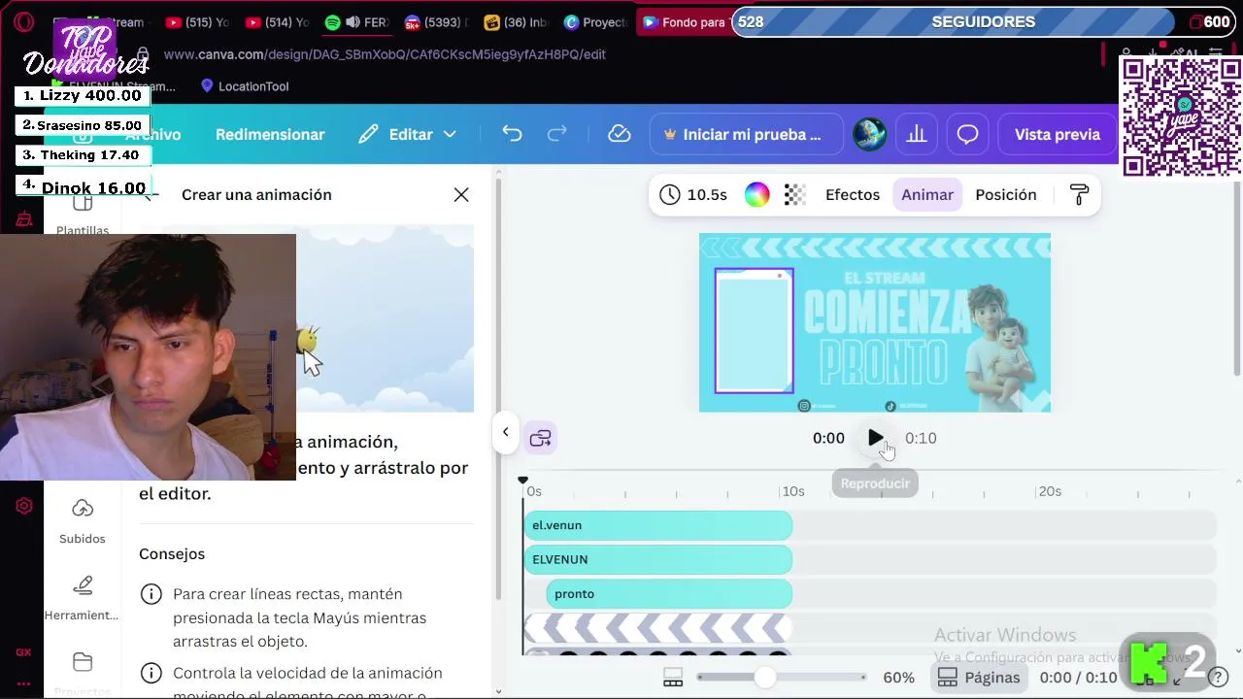The width and height of the screenshot is (1243, 699).
Task: Click the cloud save status icon
Action: coord(620,134)
